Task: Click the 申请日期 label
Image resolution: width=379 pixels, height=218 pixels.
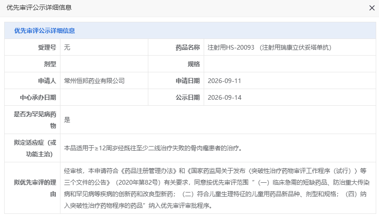Action: 187,81
